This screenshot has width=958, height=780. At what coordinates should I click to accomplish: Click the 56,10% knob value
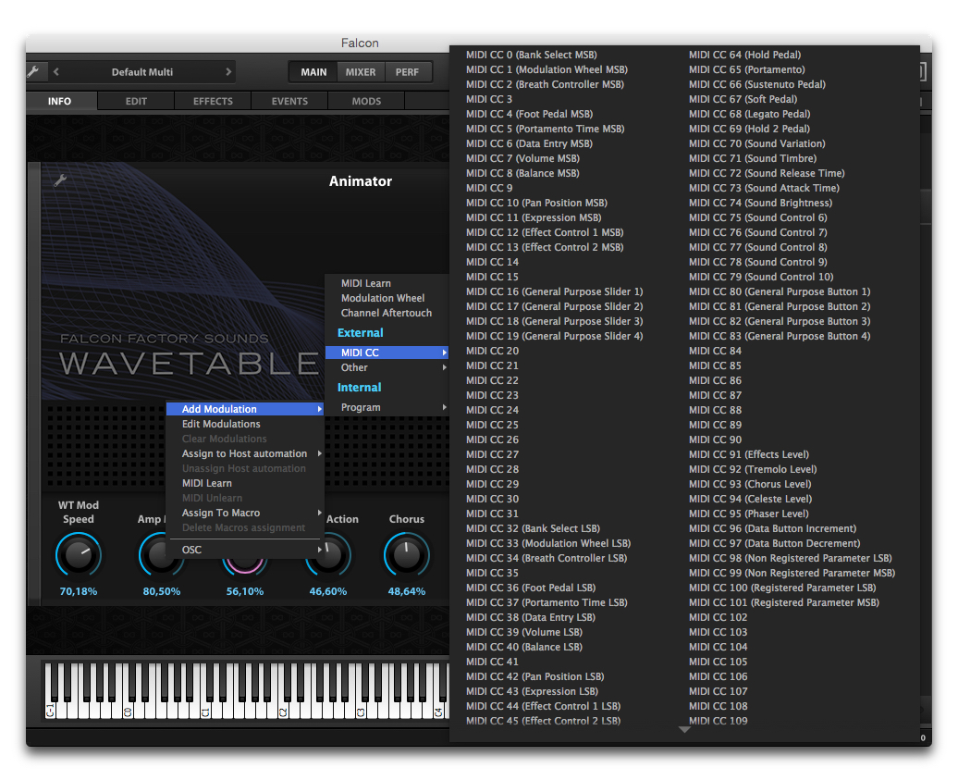pyautogui.click(x=245, y=591)
